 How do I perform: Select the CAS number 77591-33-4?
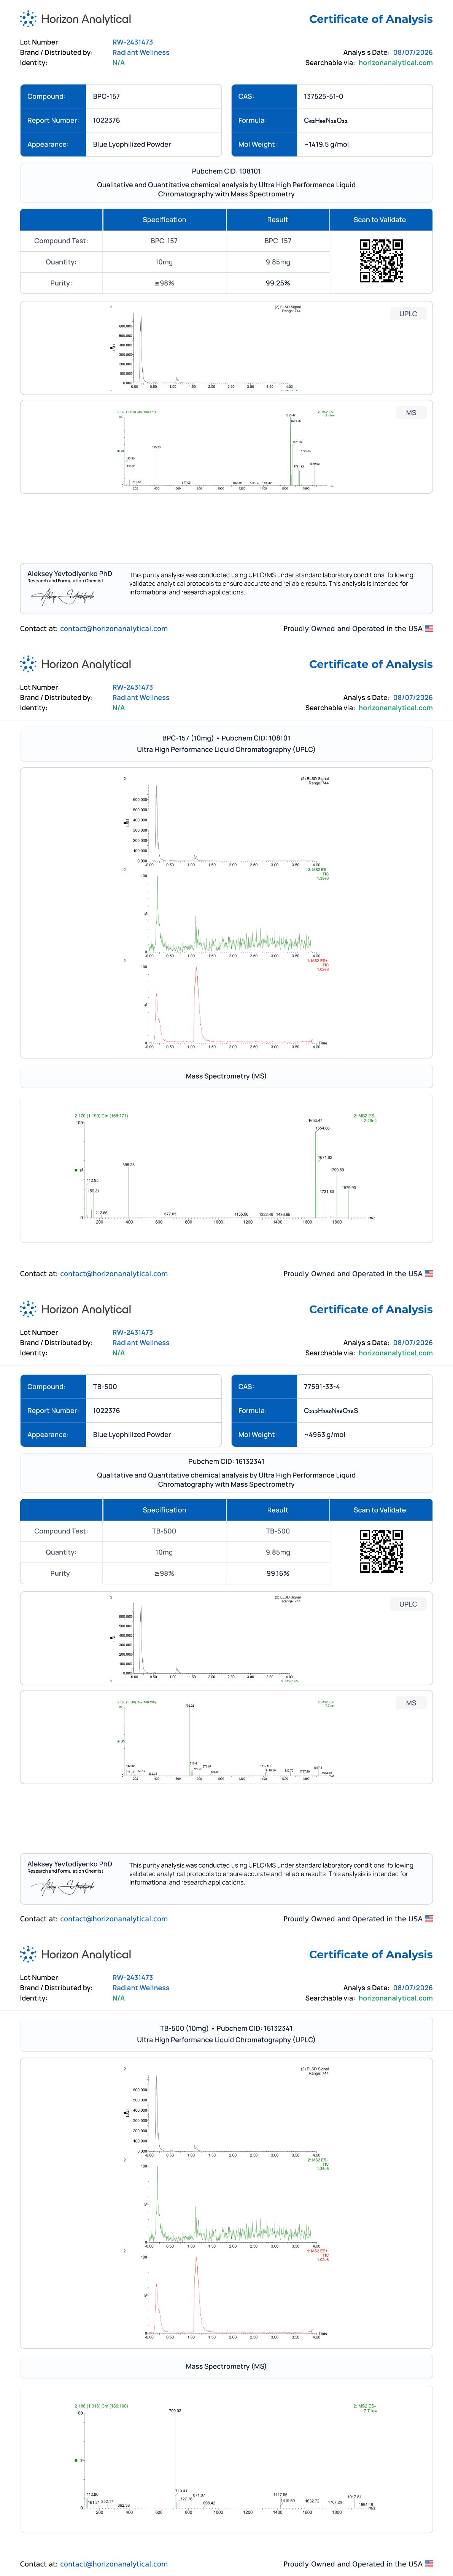pyautogui.click(x=322, y=1387)
